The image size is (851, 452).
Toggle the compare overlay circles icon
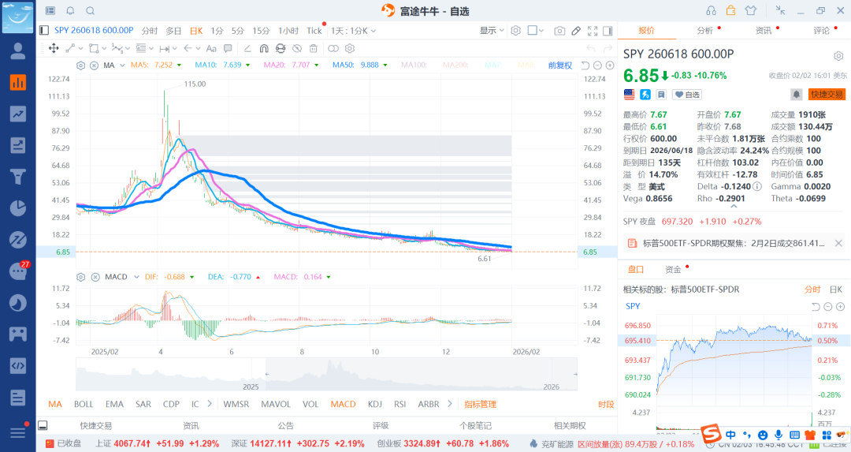(333, 48)
